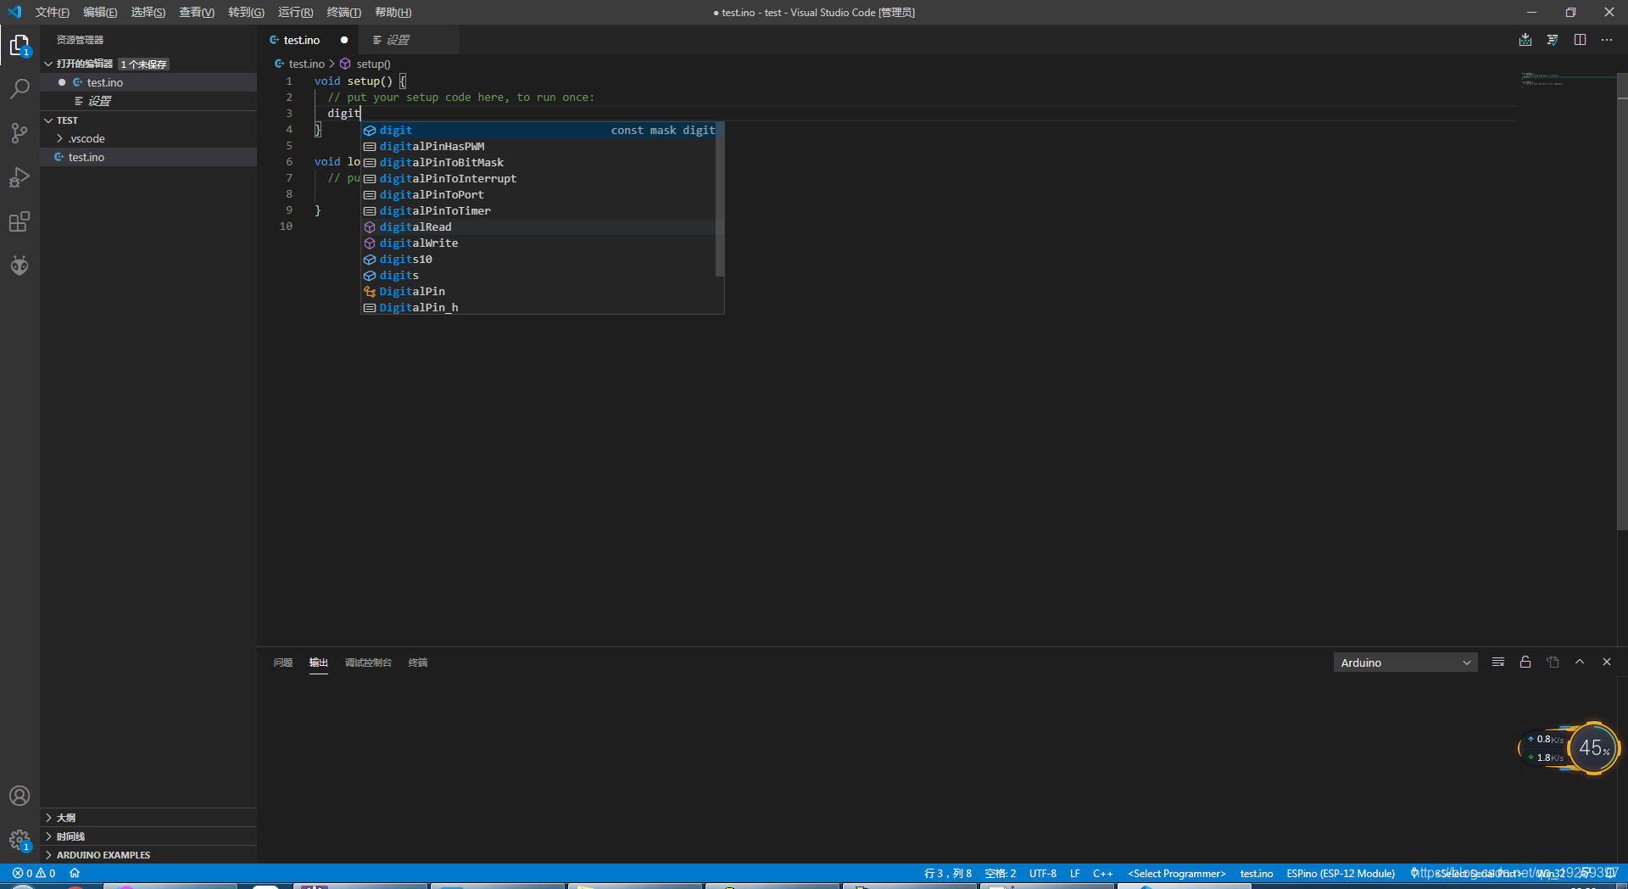This screenshot has height=889, width=1628.
Task: Toggle output scroll lock icon
Action: tap(1525, 662)
